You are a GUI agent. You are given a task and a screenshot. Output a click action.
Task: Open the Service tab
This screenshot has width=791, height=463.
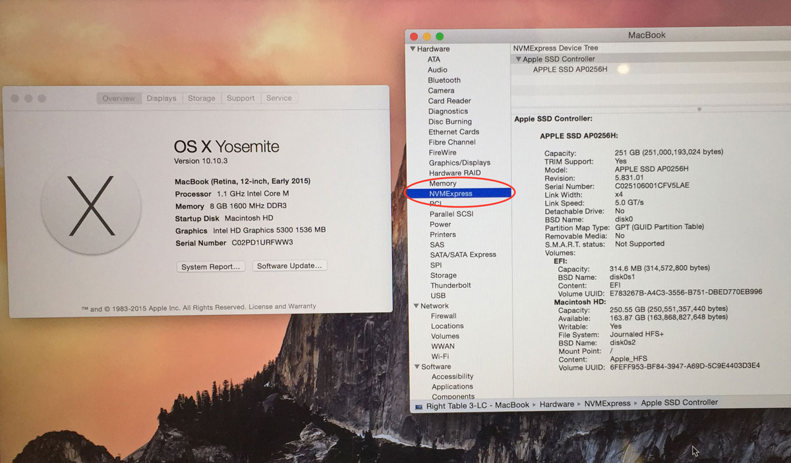(x=279, y=98)
